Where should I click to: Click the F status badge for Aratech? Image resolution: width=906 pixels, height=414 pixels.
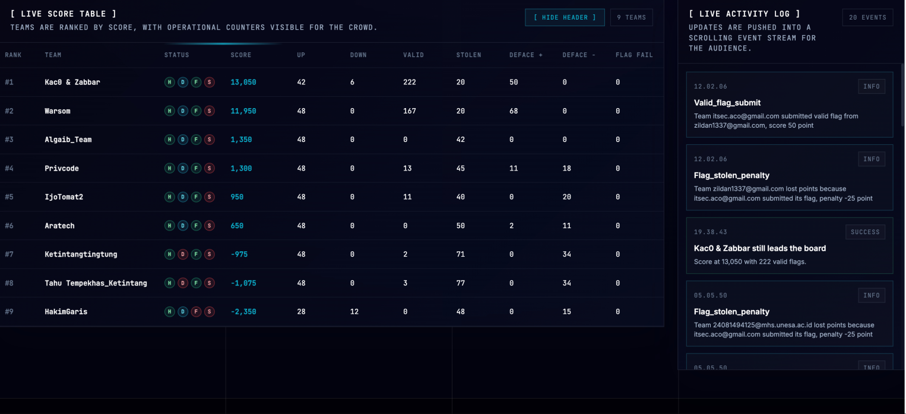[196, 226]
